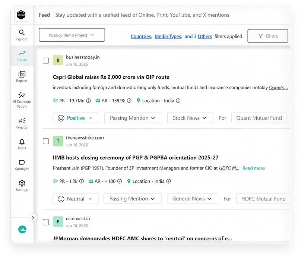Open headline Capri Global raises Rs 2,000 crore
The width and height of the screenshot is (301, 259).
click(111, 77)
